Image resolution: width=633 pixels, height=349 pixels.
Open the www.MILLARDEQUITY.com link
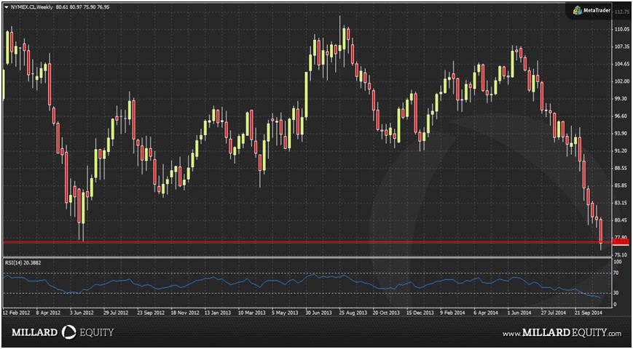click(562, 333)
